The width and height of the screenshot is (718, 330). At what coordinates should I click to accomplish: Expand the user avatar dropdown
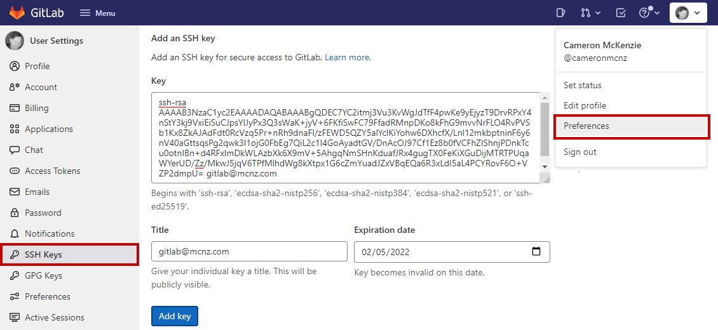tap(688, 13)
